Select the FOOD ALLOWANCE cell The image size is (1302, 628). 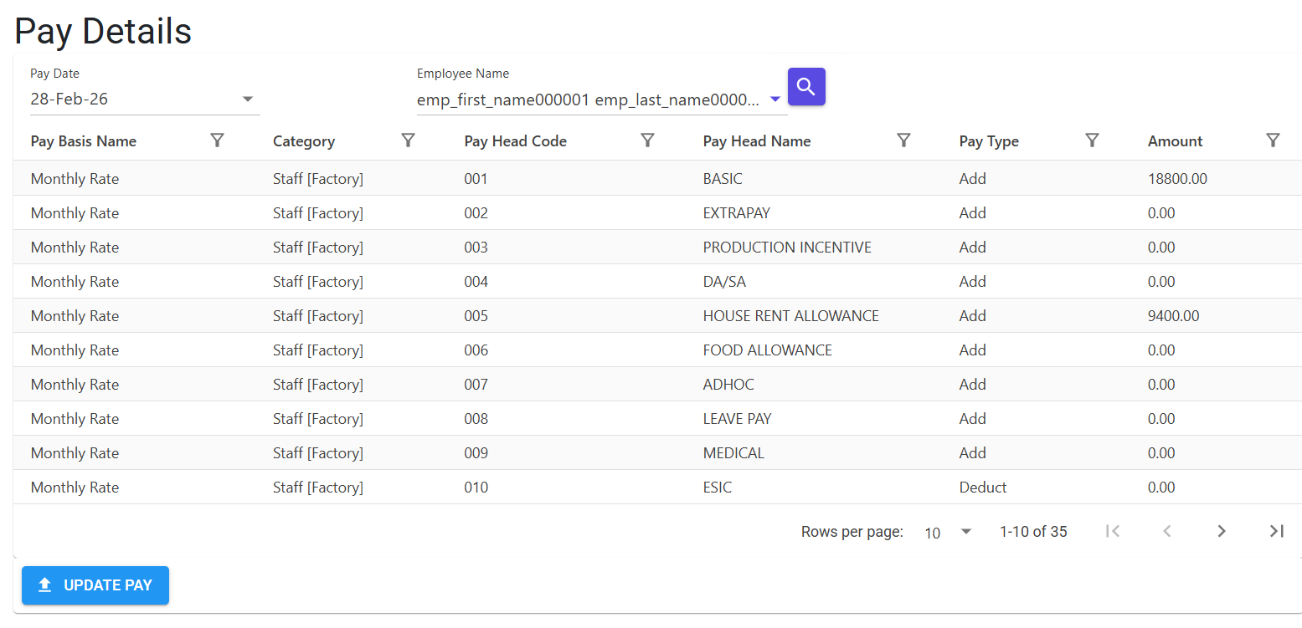[768, 350]
